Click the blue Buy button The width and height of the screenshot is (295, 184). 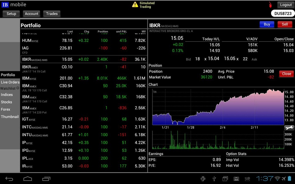click(x=267, y=24)
